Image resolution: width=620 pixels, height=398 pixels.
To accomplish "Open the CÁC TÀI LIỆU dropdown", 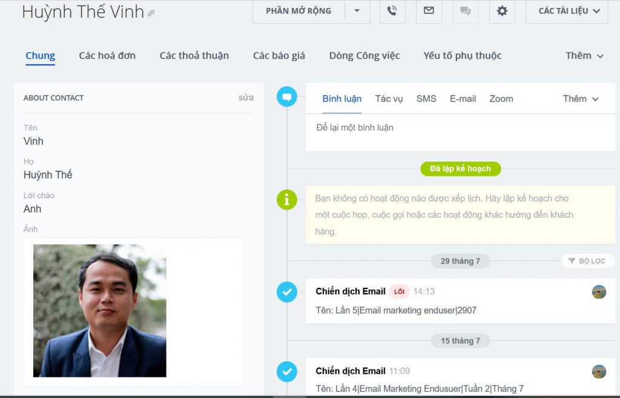I will coord(567,11).
